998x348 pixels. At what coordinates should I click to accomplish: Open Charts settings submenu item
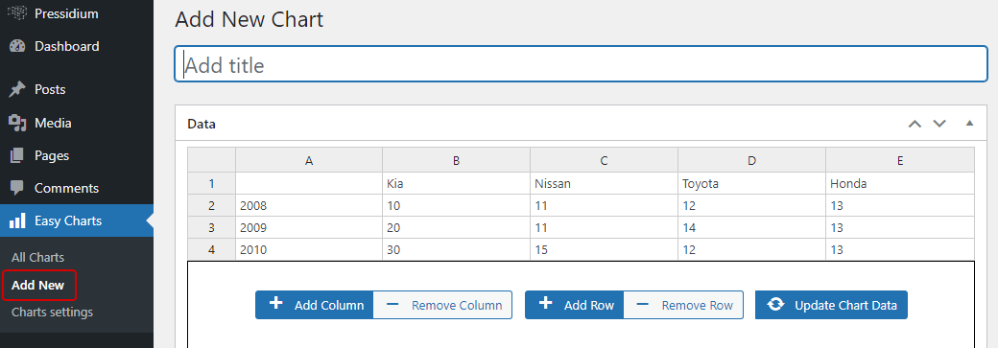52,313
